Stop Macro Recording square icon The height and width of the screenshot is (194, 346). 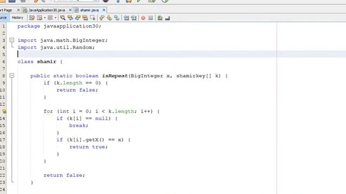tap(150, 18)
